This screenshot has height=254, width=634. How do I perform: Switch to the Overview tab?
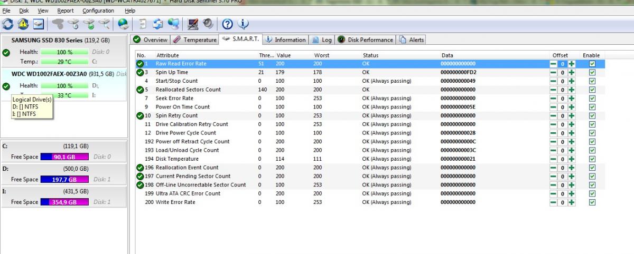coord(151,40)
